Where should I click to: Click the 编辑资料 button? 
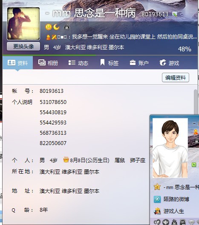[x=176, y=77]
